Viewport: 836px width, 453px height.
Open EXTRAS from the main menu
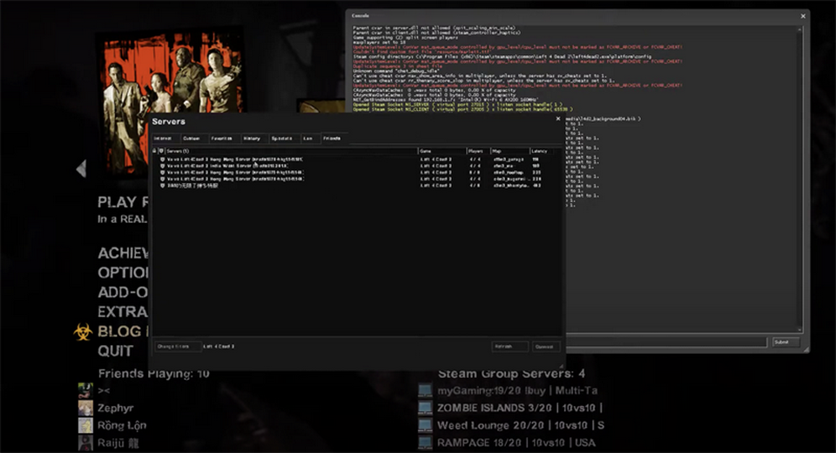pos(123,312)
